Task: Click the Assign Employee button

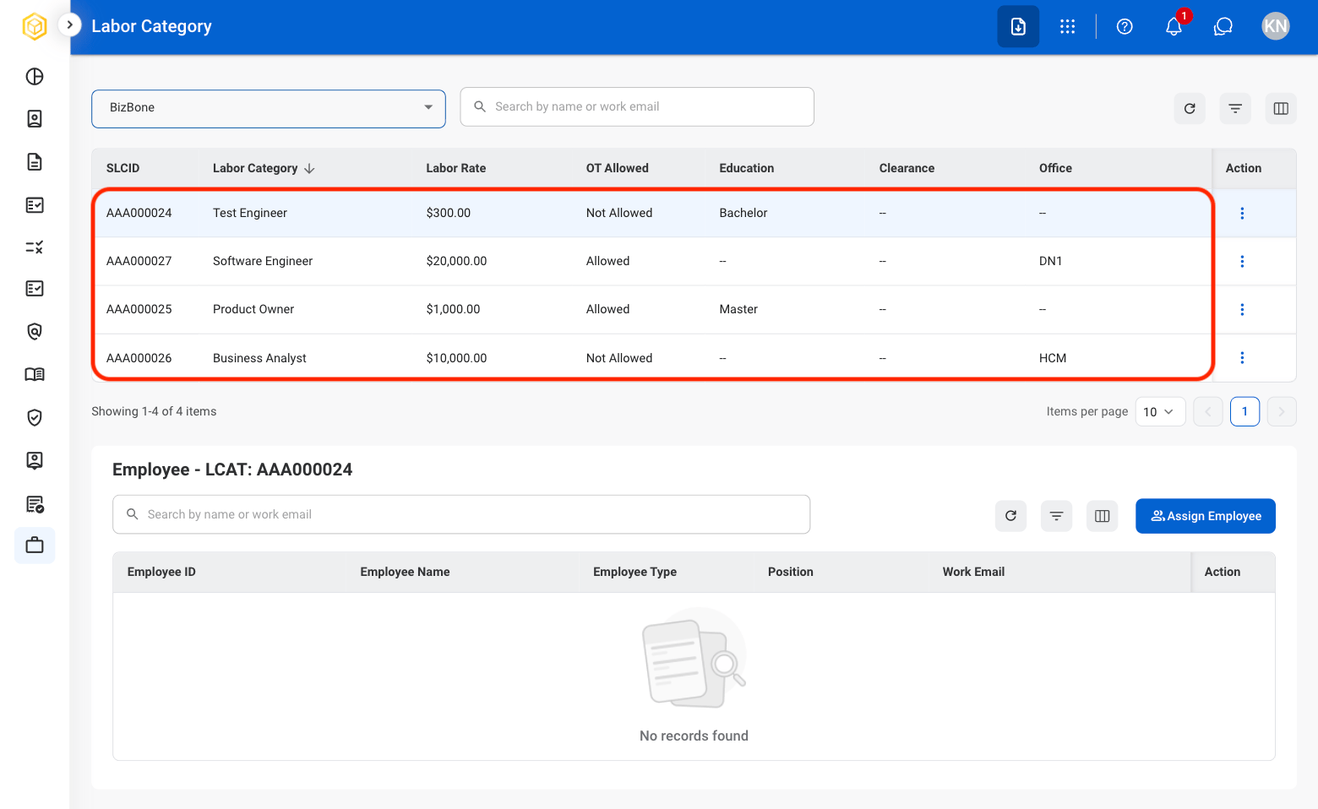Action: tap(1206, 516)
